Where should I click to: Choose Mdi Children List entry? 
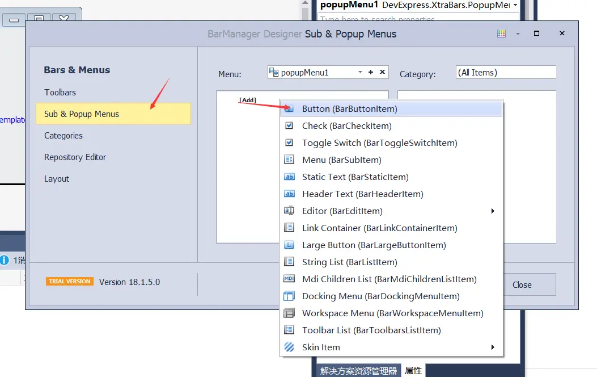[x=391, y=279]
